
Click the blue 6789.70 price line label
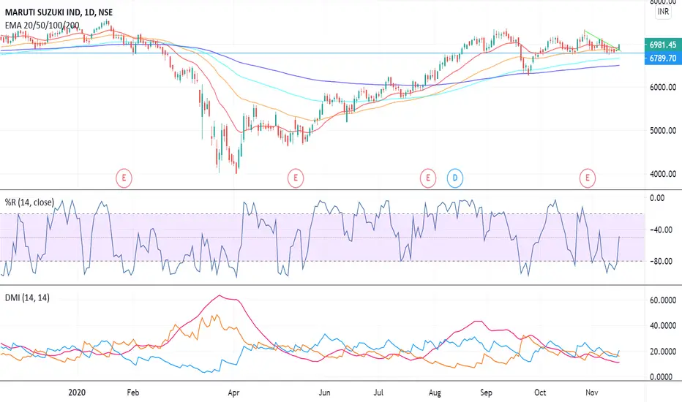(x=663, y=58)
